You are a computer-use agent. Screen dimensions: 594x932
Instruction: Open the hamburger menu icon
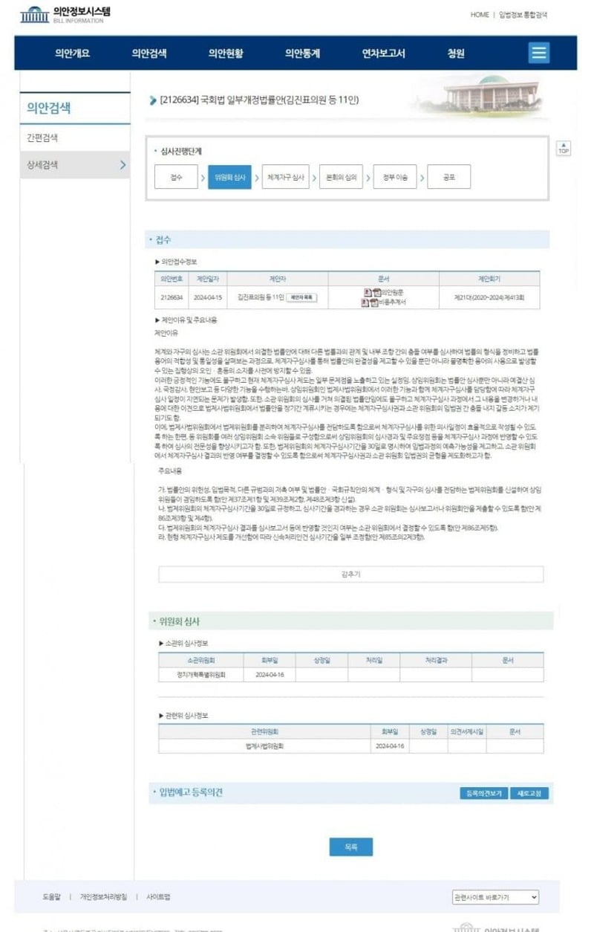539,53
